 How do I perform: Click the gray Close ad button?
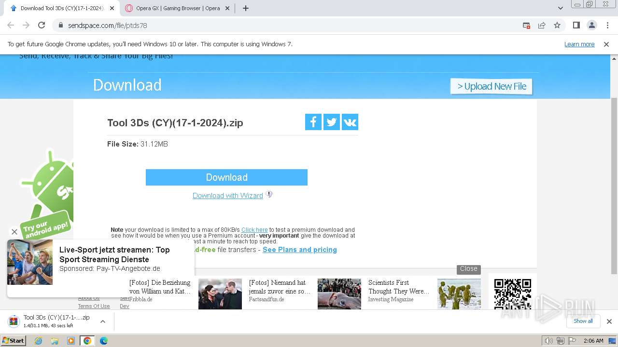[x=468, y=269]
